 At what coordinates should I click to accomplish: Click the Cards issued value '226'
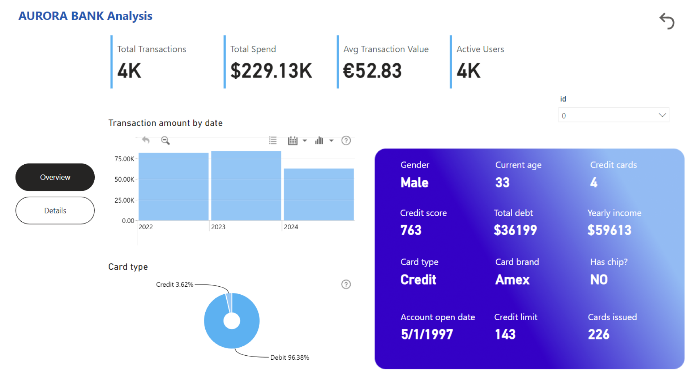[599, 335]
